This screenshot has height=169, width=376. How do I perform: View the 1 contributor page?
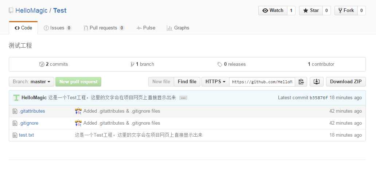pyautogui.click(x=321, y=64)
